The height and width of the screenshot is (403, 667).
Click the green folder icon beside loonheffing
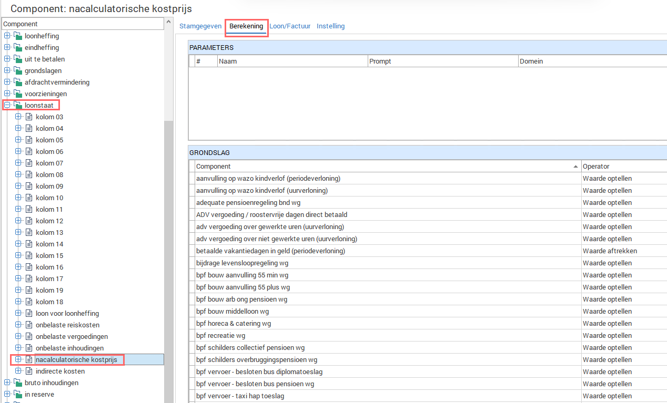click(x=18, y=36)
